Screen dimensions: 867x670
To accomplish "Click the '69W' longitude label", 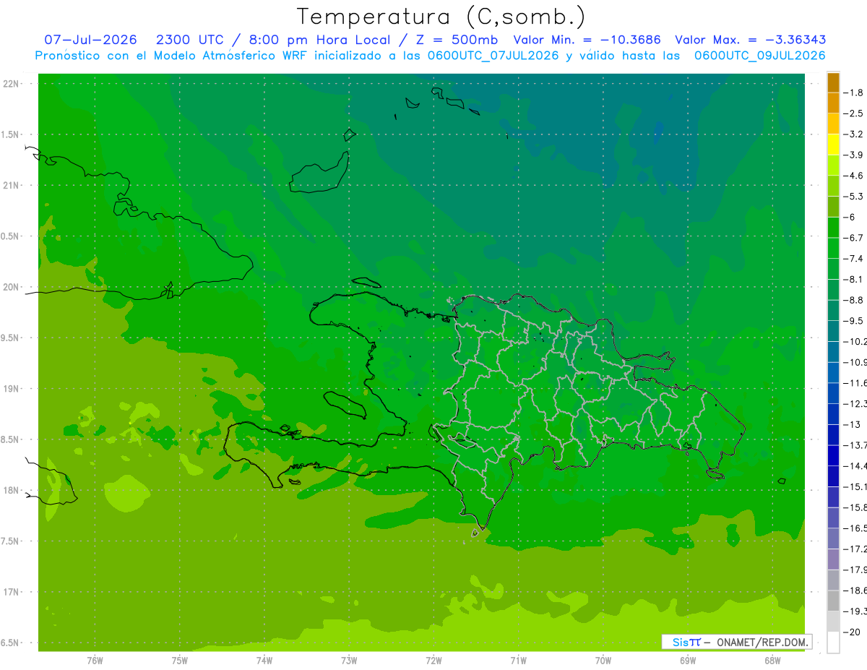I will pos(688,661).
